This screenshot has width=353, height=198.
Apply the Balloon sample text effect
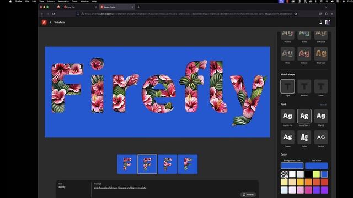[304, 54]
